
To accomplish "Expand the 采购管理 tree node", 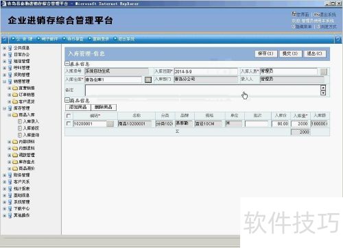I will point(4,75).
